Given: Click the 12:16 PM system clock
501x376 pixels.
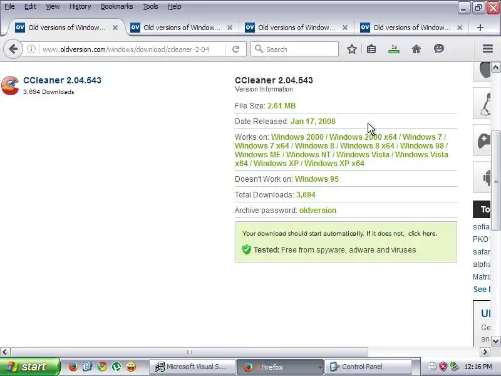Looking at the screenshot, I should click(478, 367).
